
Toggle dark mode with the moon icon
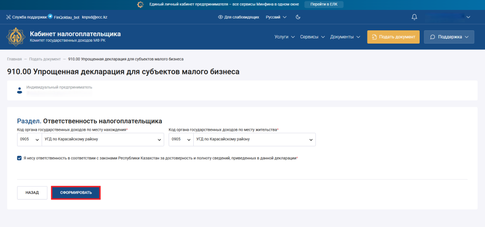point(298,17)
